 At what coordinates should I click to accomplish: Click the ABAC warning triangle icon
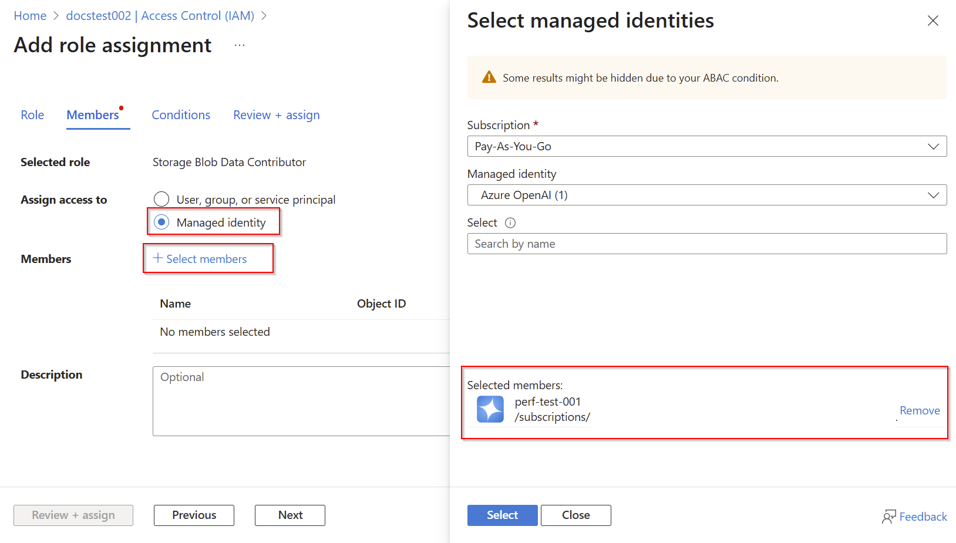coord(489,77)
